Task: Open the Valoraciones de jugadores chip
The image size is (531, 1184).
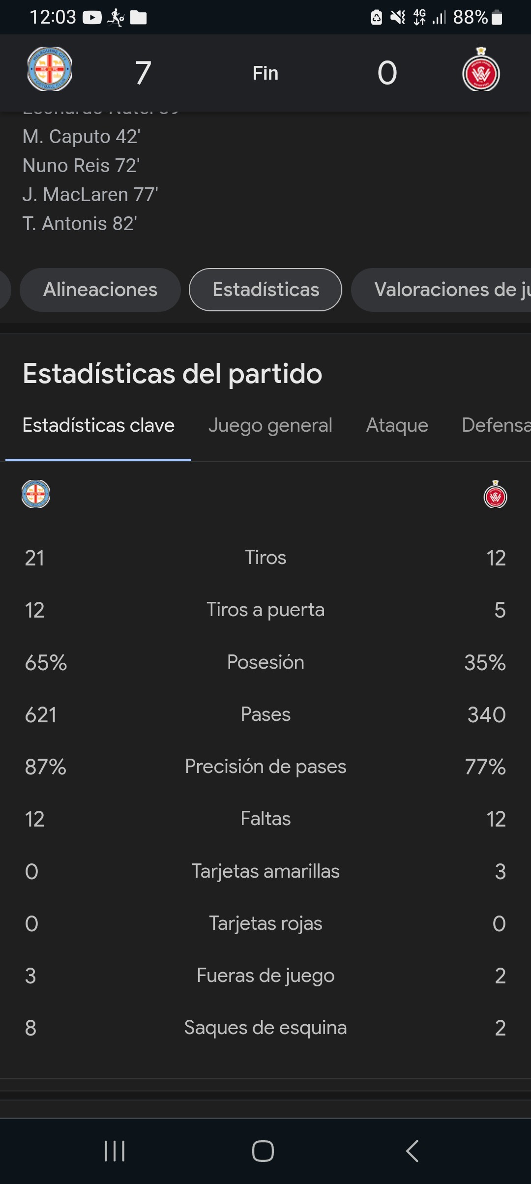Action: pyautogui.click(x=441, y=290)
